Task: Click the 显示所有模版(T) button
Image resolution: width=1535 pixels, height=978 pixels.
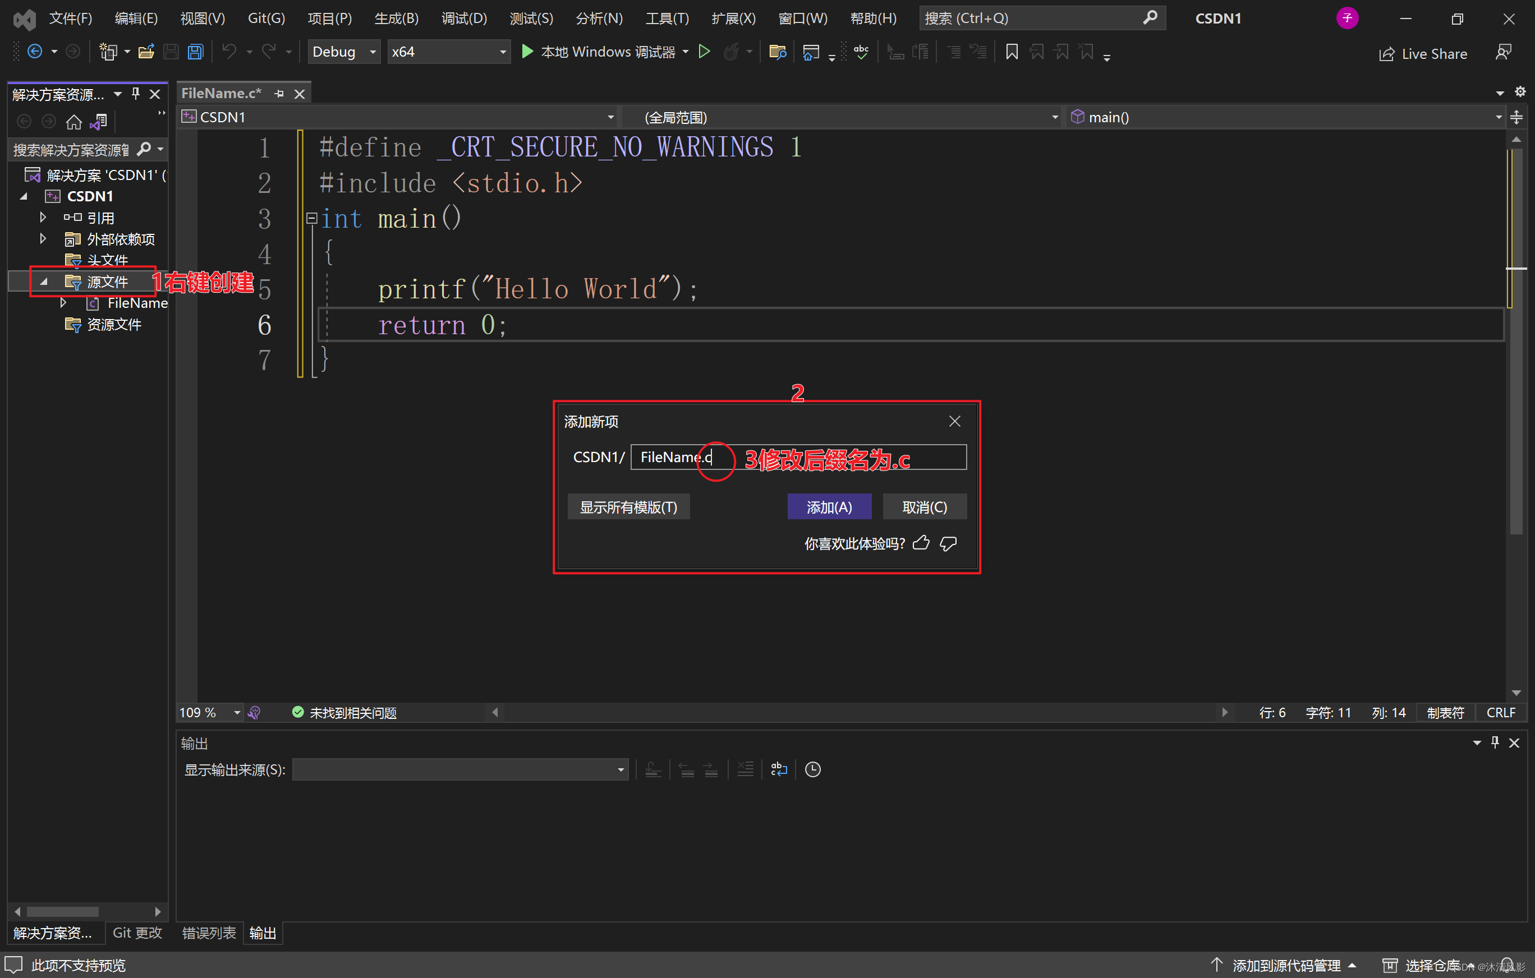Action: (628, 507)
